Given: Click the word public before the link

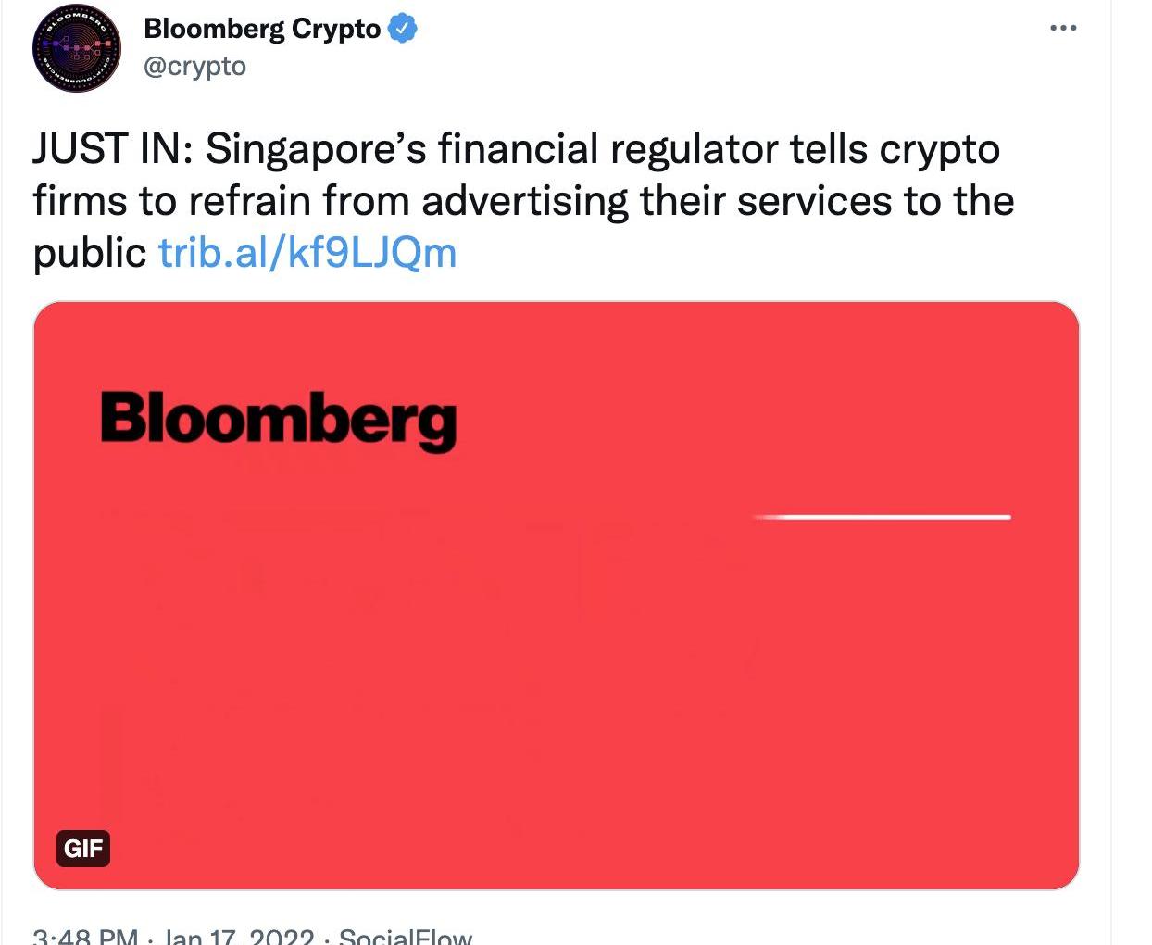Looking at the screenshot, I should (x=90, y=253).
